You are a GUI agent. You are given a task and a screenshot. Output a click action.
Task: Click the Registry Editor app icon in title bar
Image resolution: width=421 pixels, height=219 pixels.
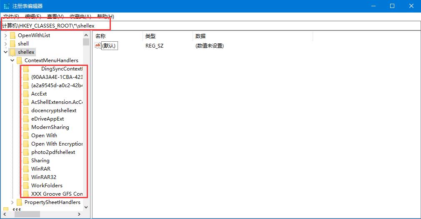(x=6, y=6)
